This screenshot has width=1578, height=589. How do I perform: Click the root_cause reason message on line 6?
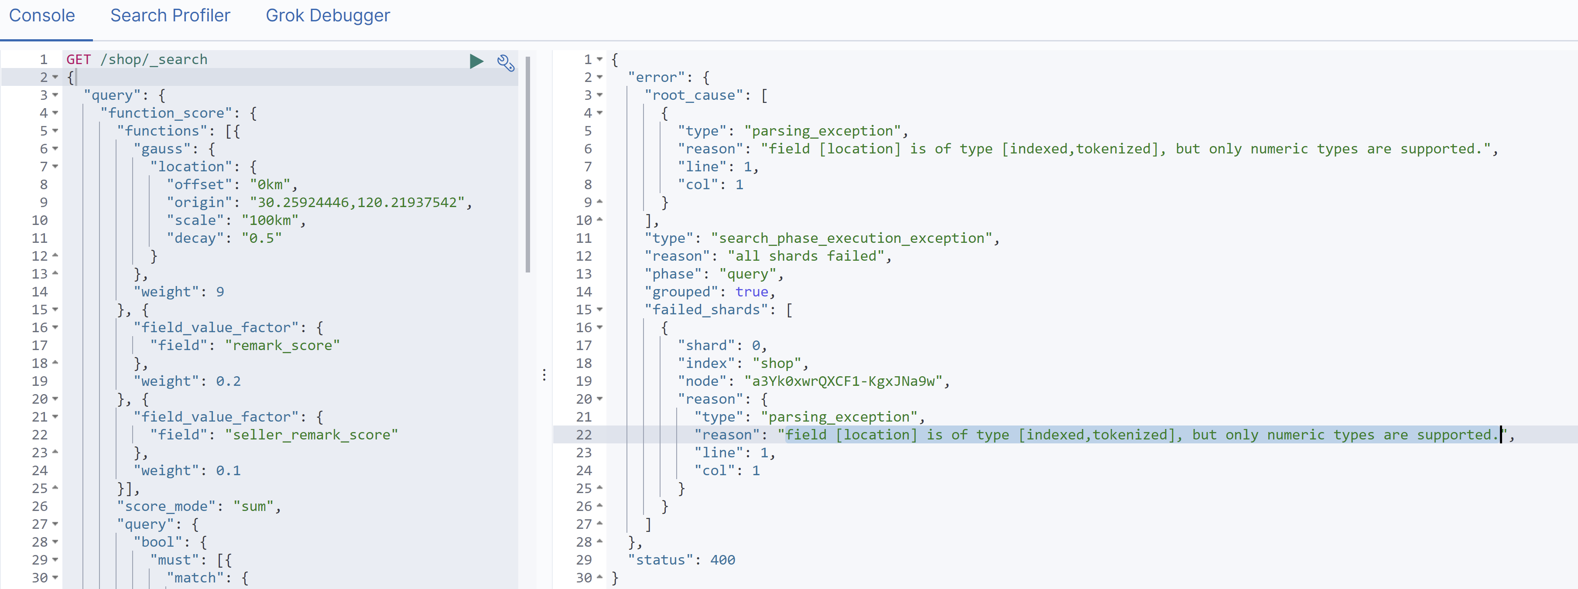coord(1126,149)
